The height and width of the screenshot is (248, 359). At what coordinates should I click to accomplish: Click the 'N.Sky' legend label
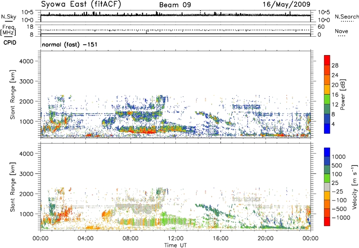(x=9, y=17)
